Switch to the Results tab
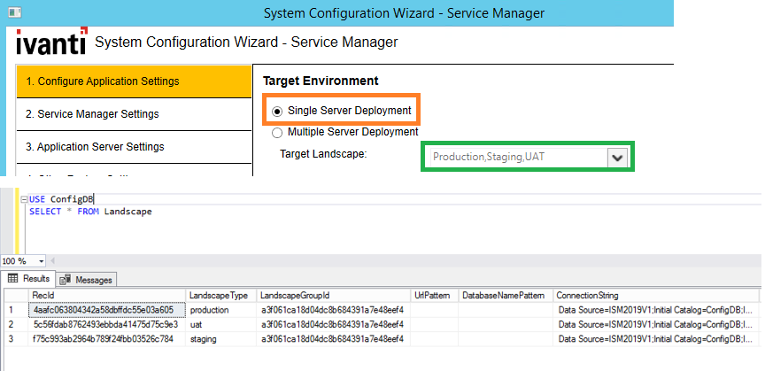The width and height of the screenshot is (765, 371). [x=28, y=280]
